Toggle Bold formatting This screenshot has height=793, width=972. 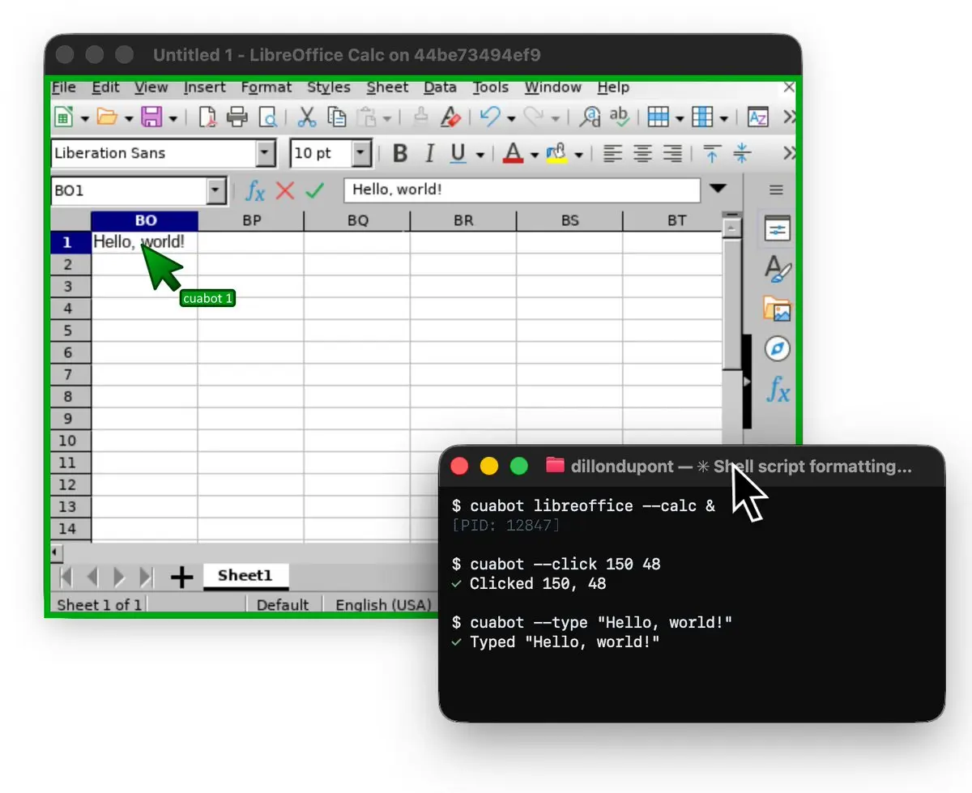click(x=399, y=153)
